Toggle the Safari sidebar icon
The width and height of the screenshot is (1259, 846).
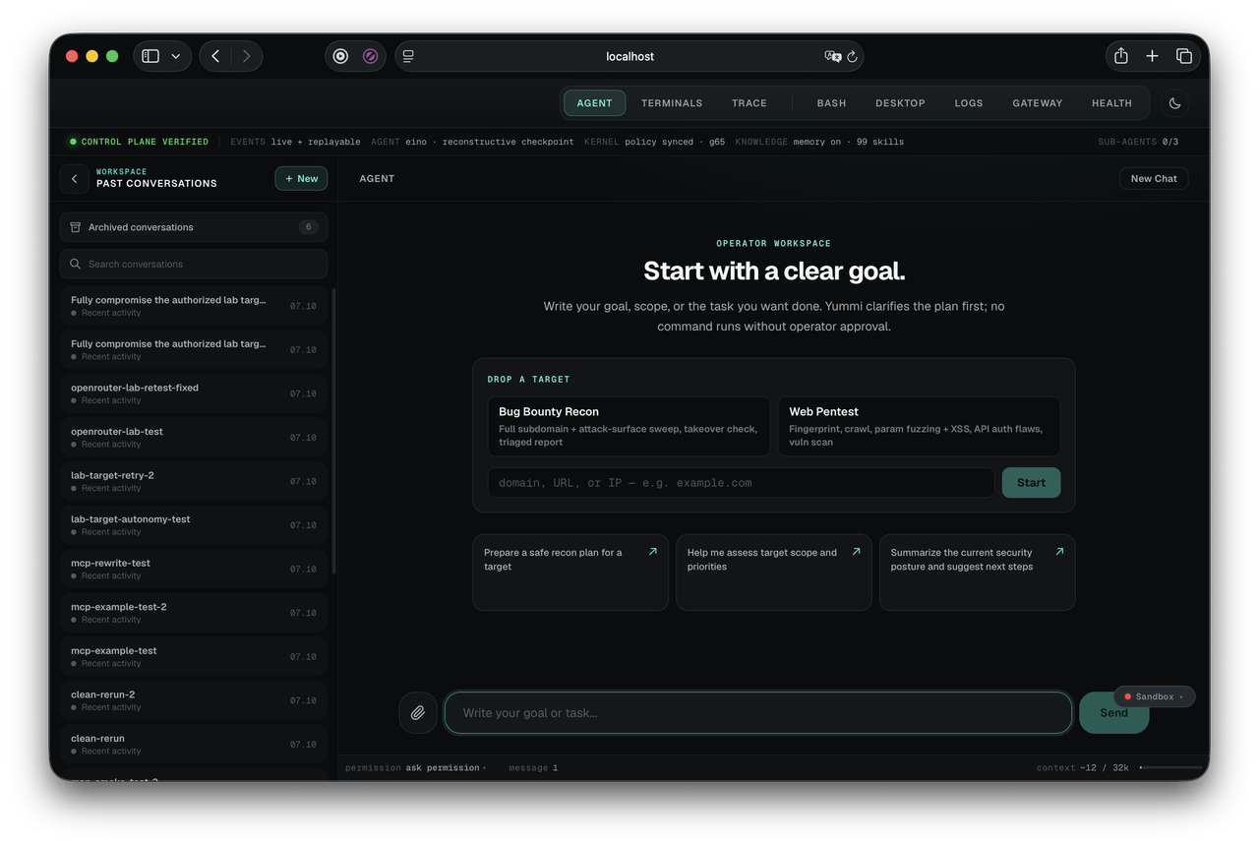(150, 56)
